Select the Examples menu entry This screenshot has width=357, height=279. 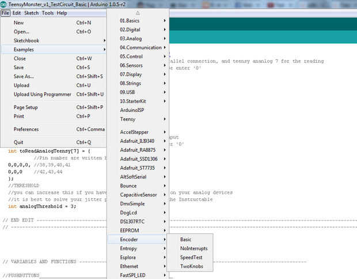(x=54, y=50)
